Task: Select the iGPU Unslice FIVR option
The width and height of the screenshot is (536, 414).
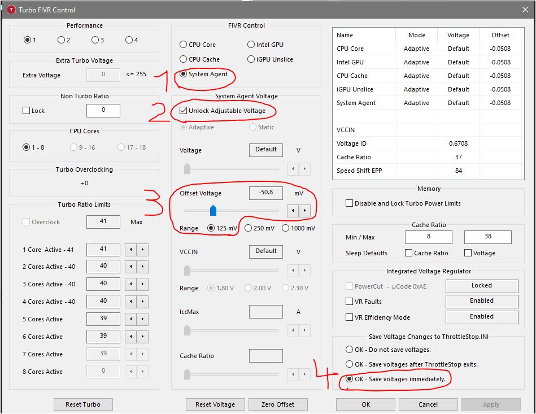Action: click(x=270, y=59)
